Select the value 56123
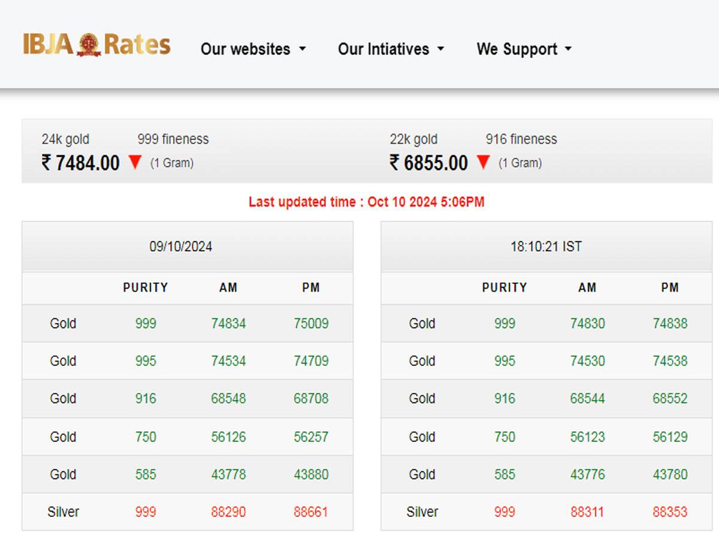The image size is (719, 539). (x=587, y=437)
